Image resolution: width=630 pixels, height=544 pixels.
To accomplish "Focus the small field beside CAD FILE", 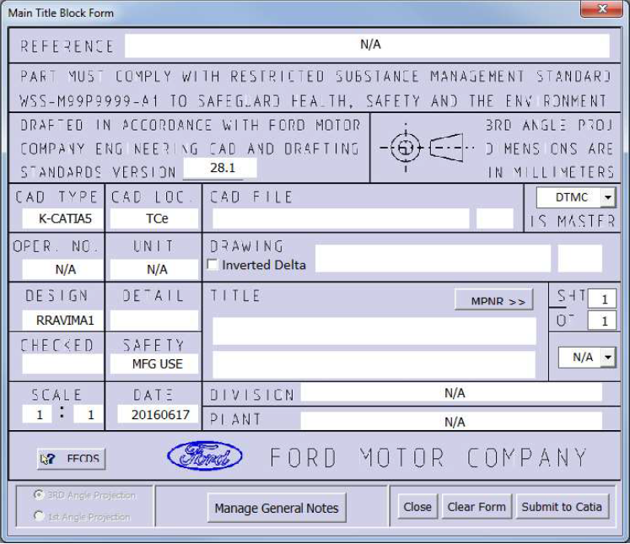I will coord(494,218).
